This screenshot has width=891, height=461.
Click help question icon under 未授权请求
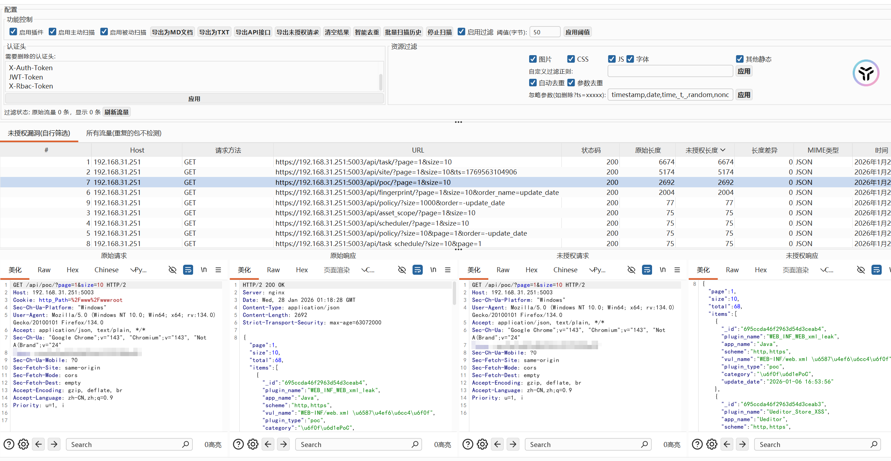pyautogui.click(x=468, y=444)
